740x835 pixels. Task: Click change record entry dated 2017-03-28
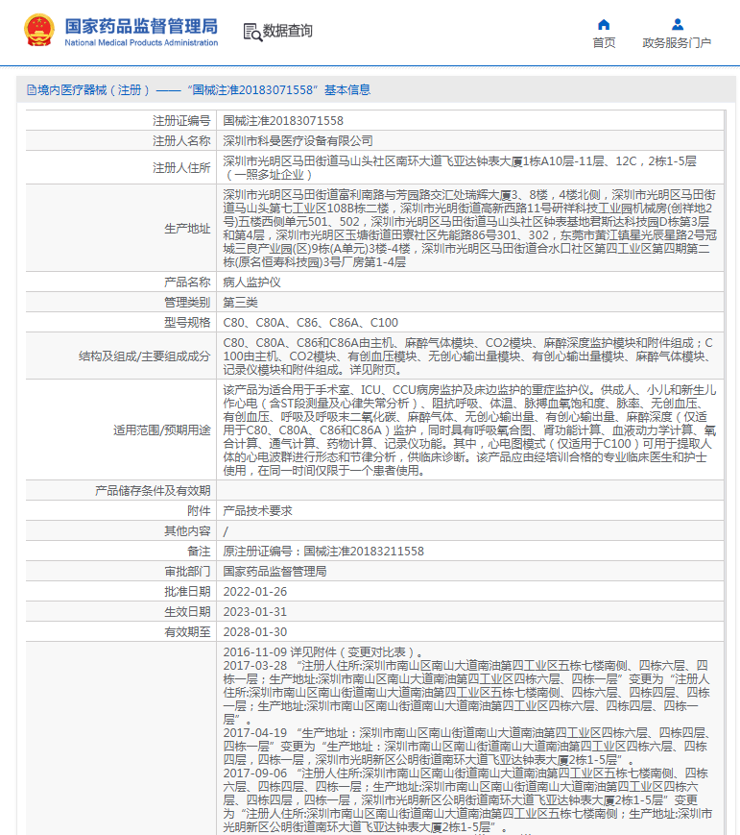[x=467, y=692]
